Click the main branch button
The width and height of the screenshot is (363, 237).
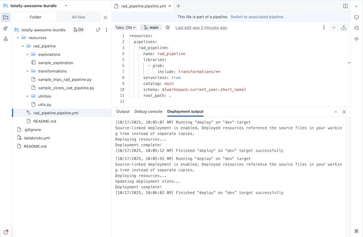point(151,27)
